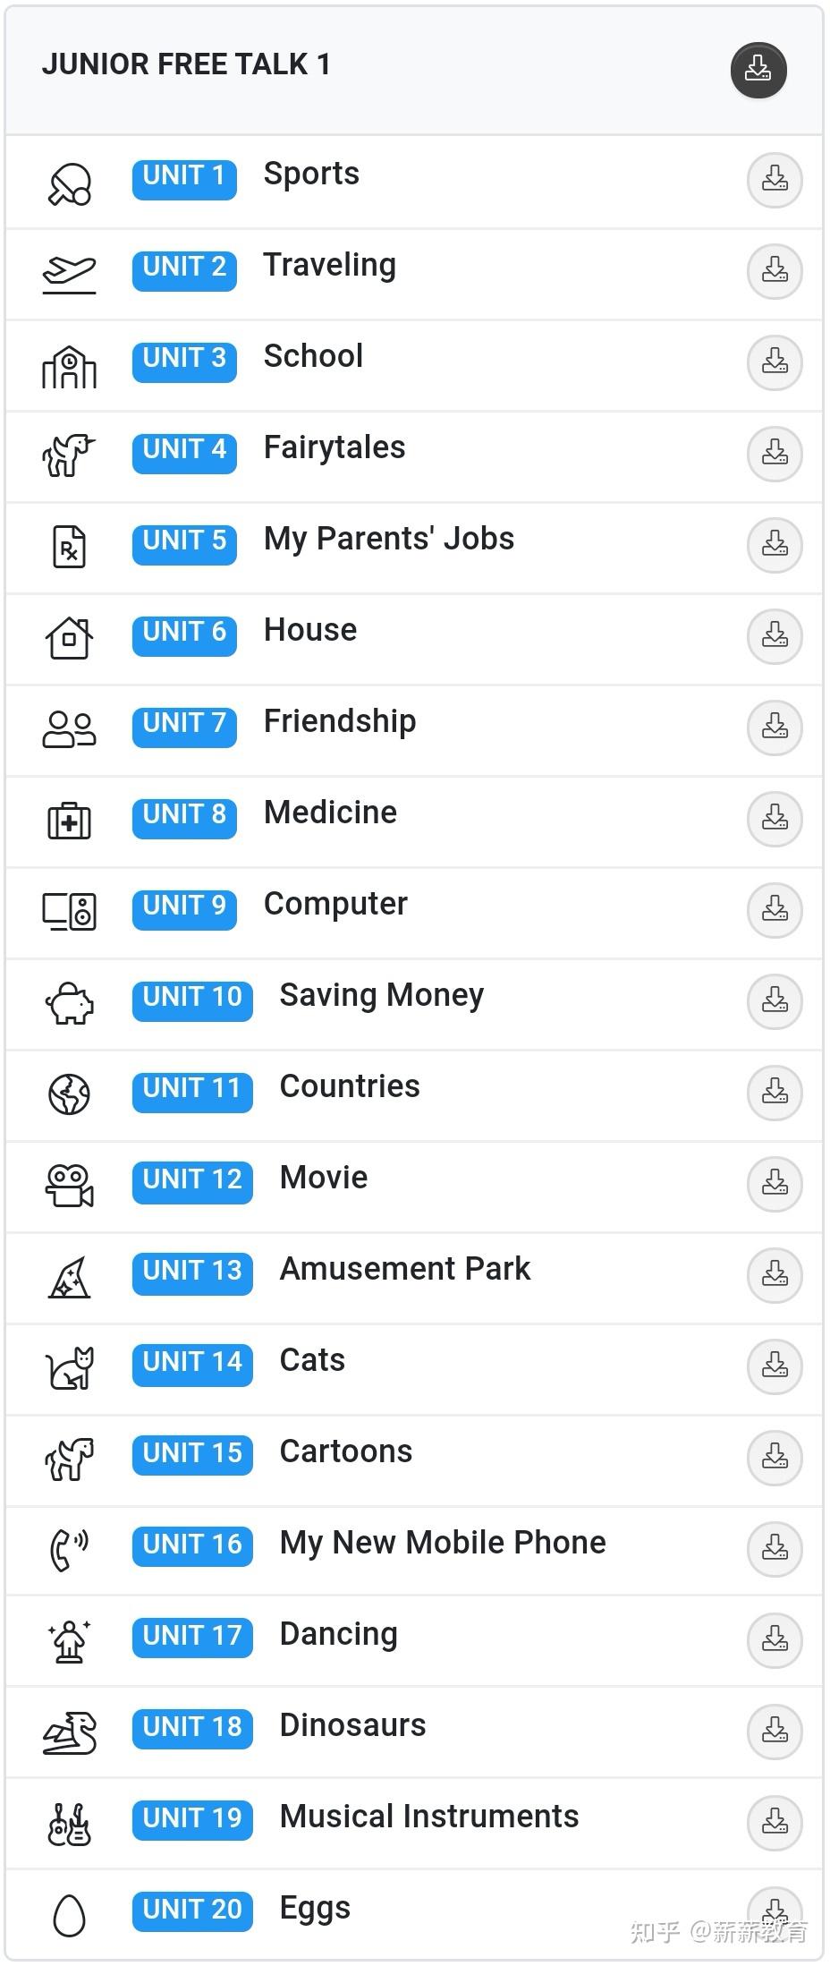Screen dimensions: 830x1966
Task: Select the UNIT 13 badge
Action: click(x=192, y=1271)
